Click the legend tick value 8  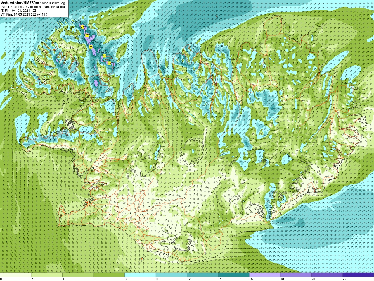126,279
